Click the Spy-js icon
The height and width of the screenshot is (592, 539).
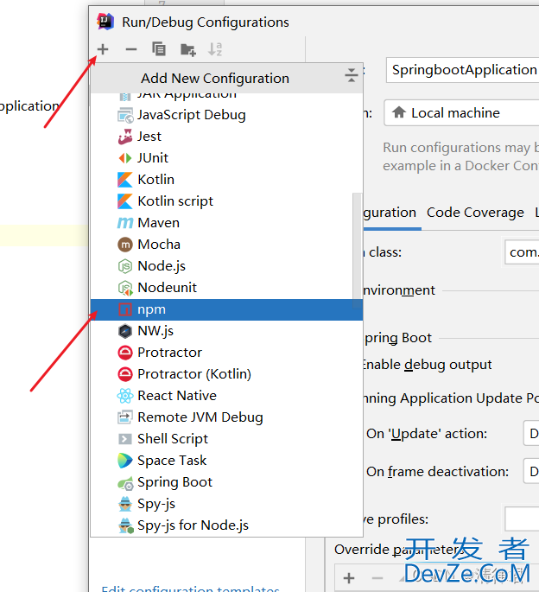(x=125, y=504)
